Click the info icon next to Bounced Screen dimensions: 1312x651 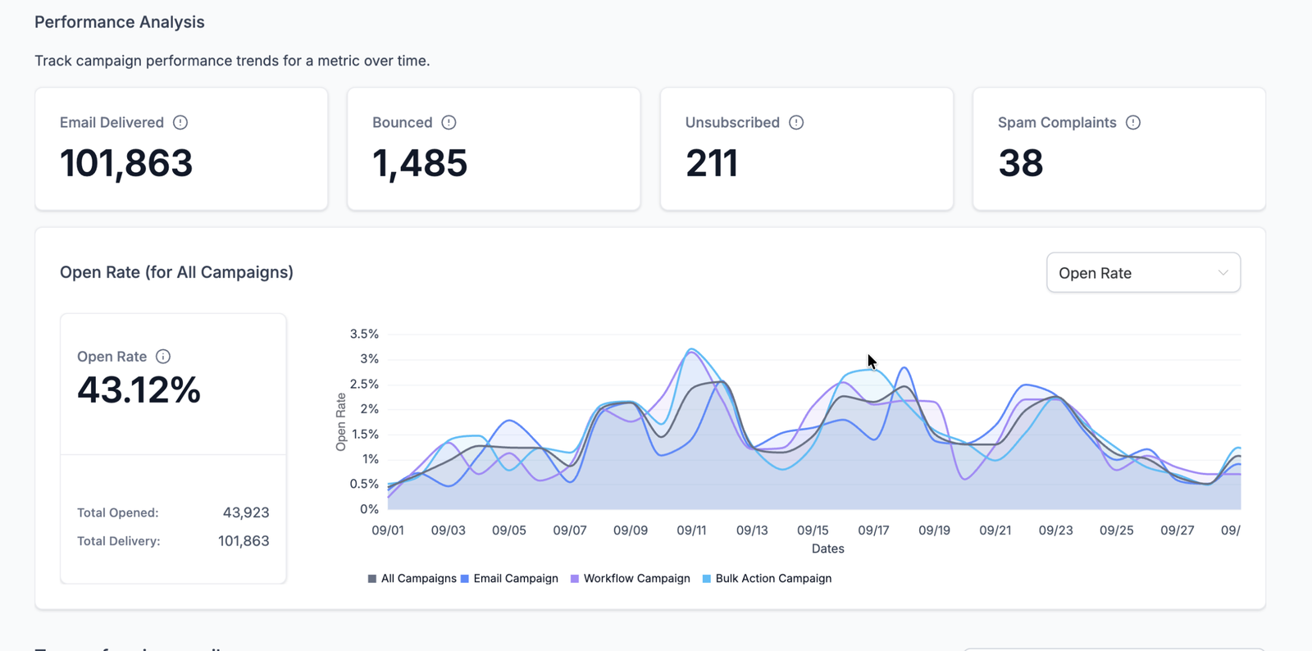click(x=449, y=122)
